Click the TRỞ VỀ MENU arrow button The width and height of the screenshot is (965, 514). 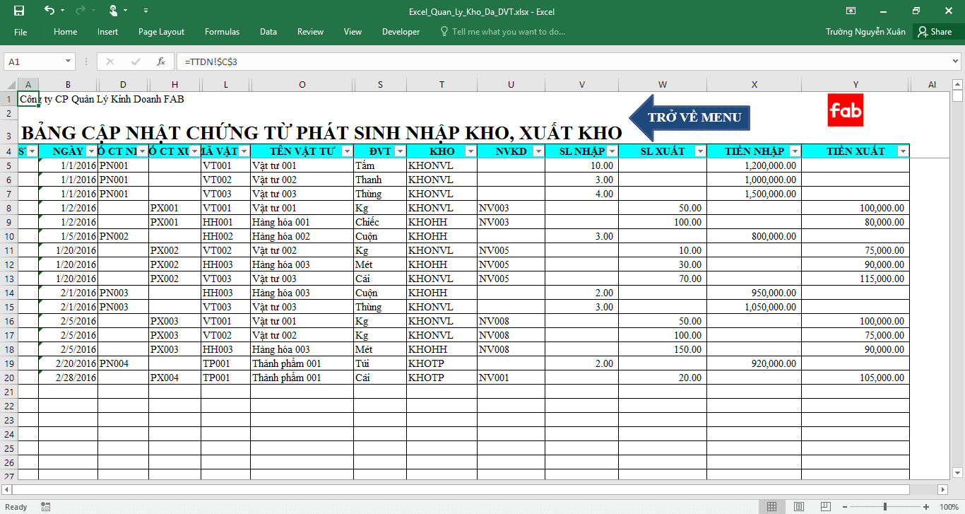click(x=689, y=117)
